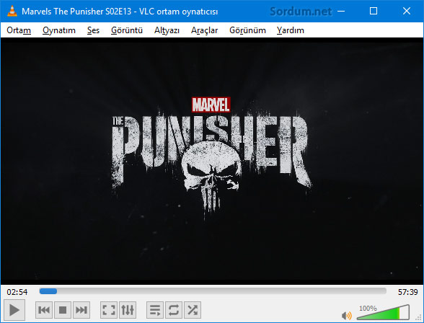Click the Punisher video display area
This screenshot has width=424, height=323.
pyautogui.click(x=212, y=161)
